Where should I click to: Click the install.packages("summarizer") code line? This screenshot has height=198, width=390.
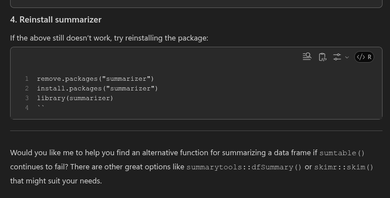(97, 89)
